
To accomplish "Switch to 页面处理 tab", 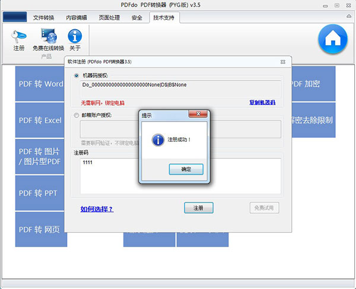I will (x=109, y=17).
